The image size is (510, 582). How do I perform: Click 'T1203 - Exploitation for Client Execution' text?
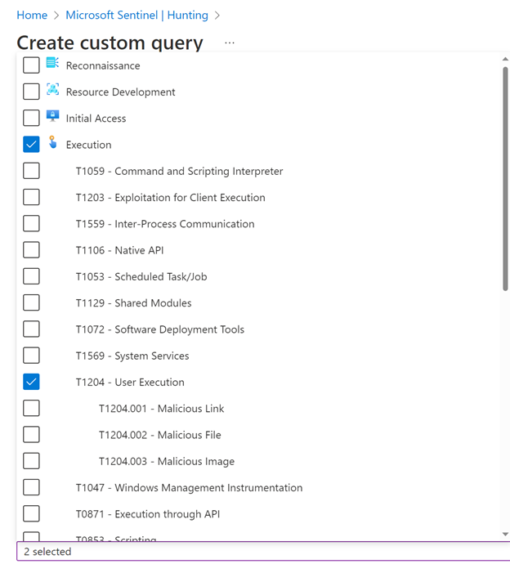coord(170,198)
